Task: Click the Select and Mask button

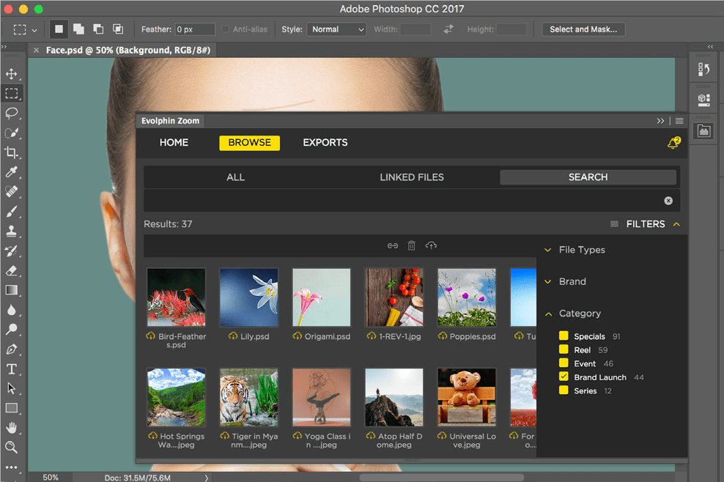Action: pyautogui.click(x=583, y=29)
